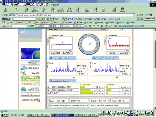Click the Korea Internet Exchange KIX banner

coord(30,95)
